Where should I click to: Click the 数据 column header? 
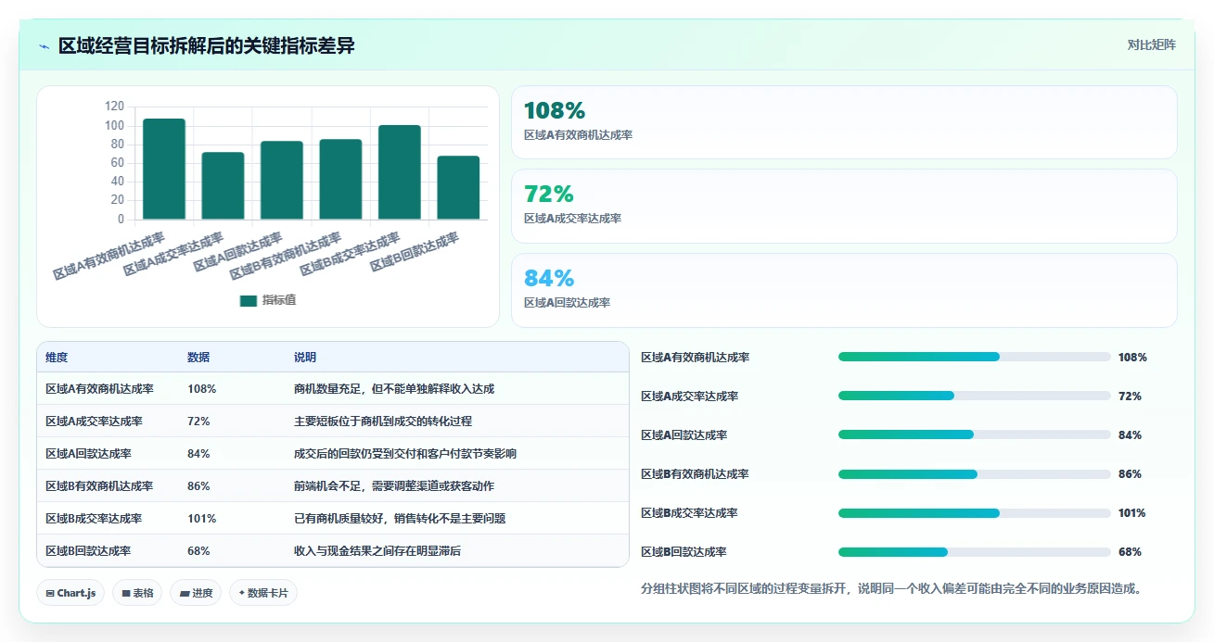[x=198, y=358]
